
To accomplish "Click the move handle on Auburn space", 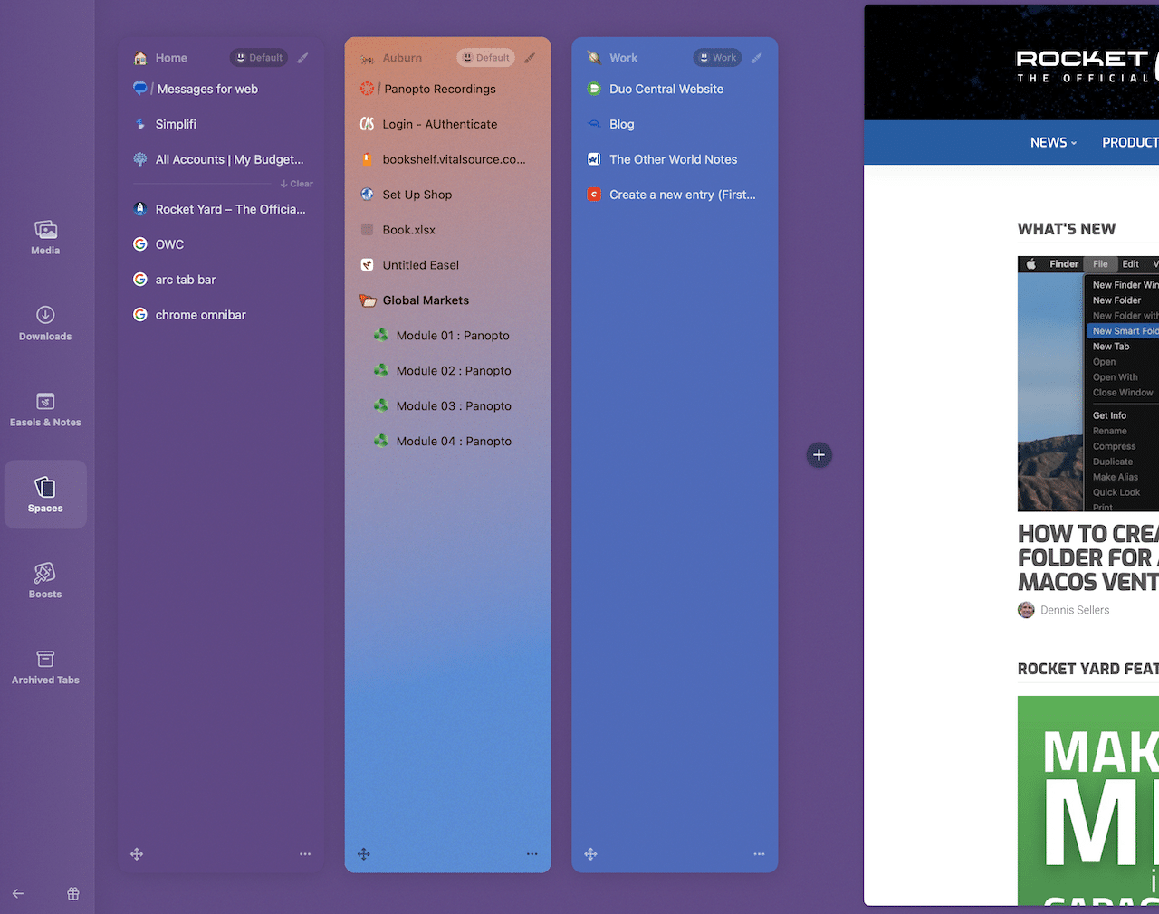I will [364, 854].
